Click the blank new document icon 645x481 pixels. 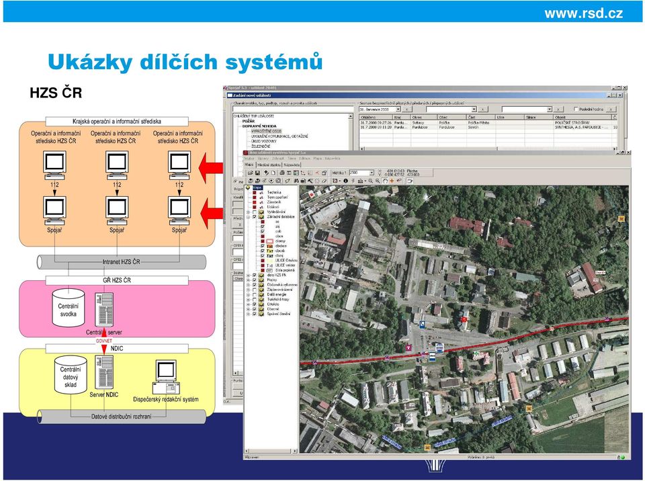click(273, 173)
